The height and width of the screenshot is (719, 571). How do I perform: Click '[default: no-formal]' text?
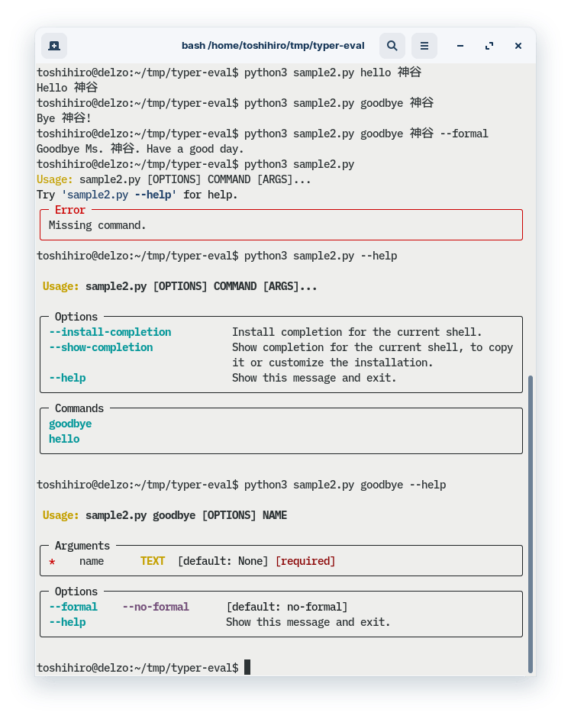click(287, 607)
